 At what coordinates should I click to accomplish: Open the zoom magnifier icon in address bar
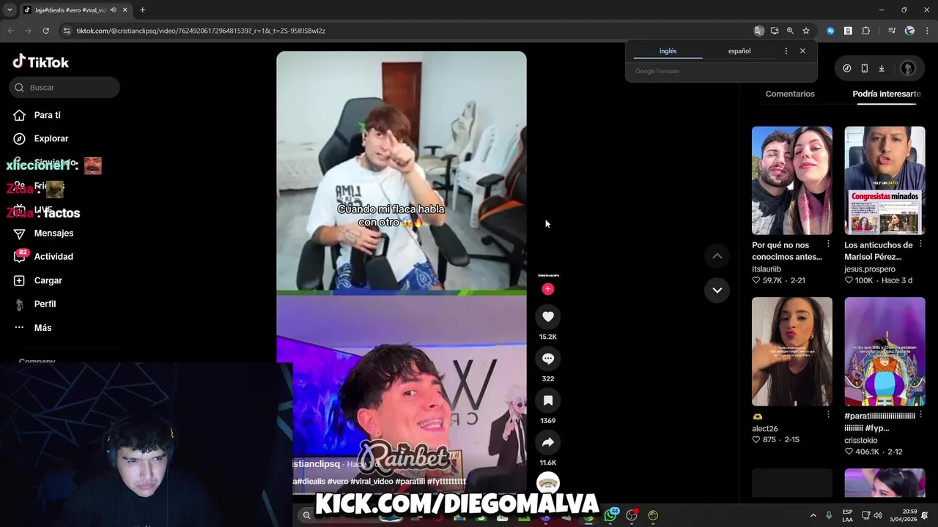(x=790, y=31)
